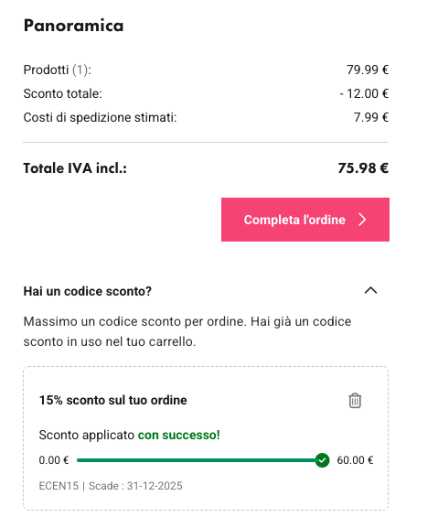This screenshot has height=528, width=438.
Task: Click the ECEN15 code expiry text
Action: point(111,486)
